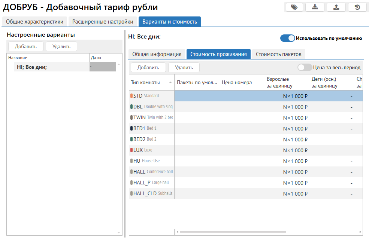Image resolution: width=369 pixels, height=239 pixels.
Task: Disable the Использовать по умолчанию switch
Action: coord(287,38)
